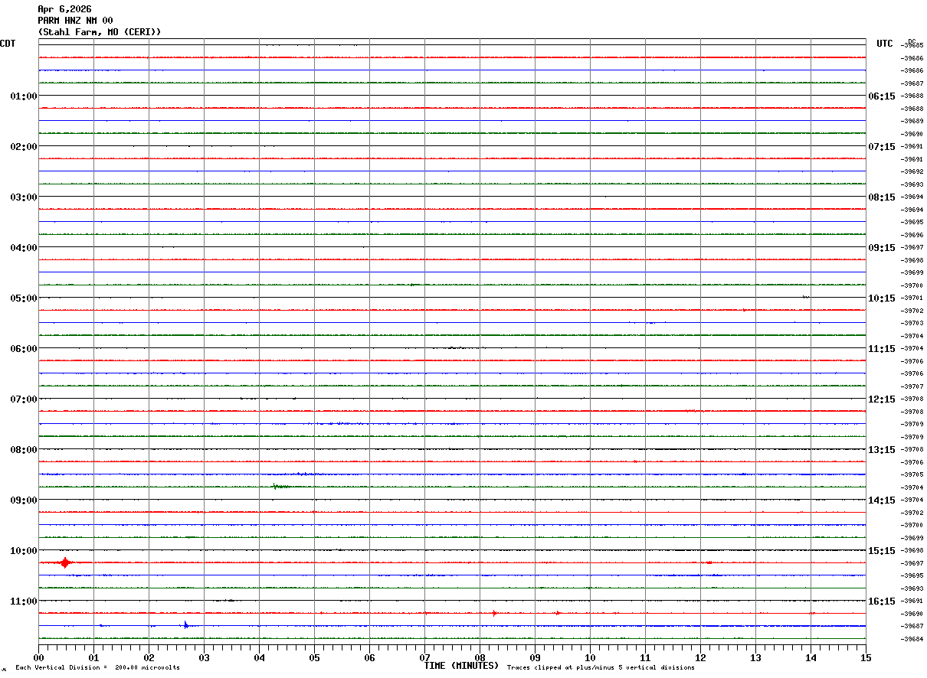Click the 06:15 UTC row label
The width and height of the screenshot is (927, 678).
[882, 96]
